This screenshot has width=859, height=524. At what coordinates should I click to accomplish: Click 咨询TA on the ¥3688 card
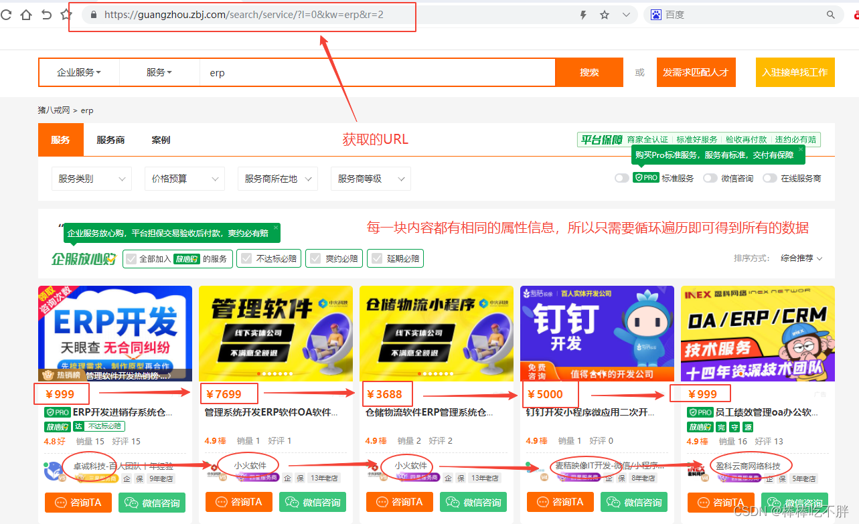[x=400, y=502]
